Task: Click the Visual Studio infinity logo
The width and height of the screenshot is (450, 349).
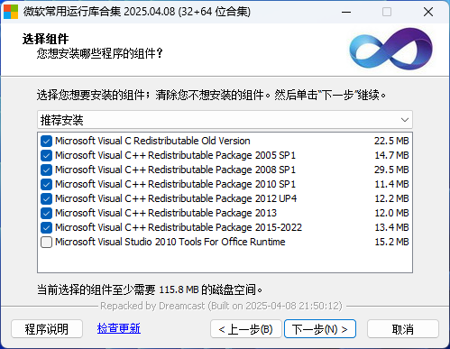Action: point(390,49)
